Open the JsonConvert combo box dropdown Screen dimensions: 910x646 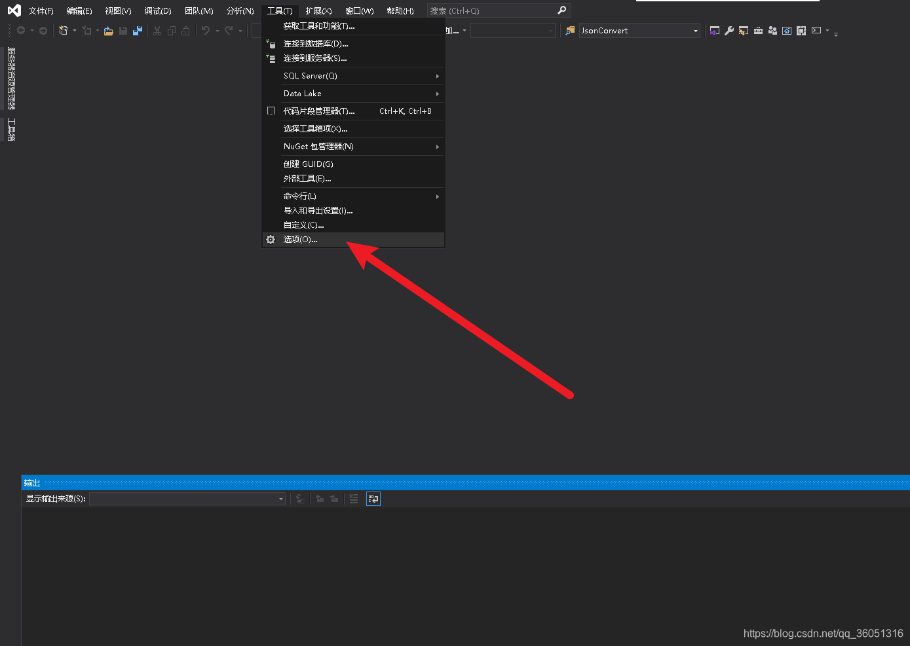click(x=694, y=30)
